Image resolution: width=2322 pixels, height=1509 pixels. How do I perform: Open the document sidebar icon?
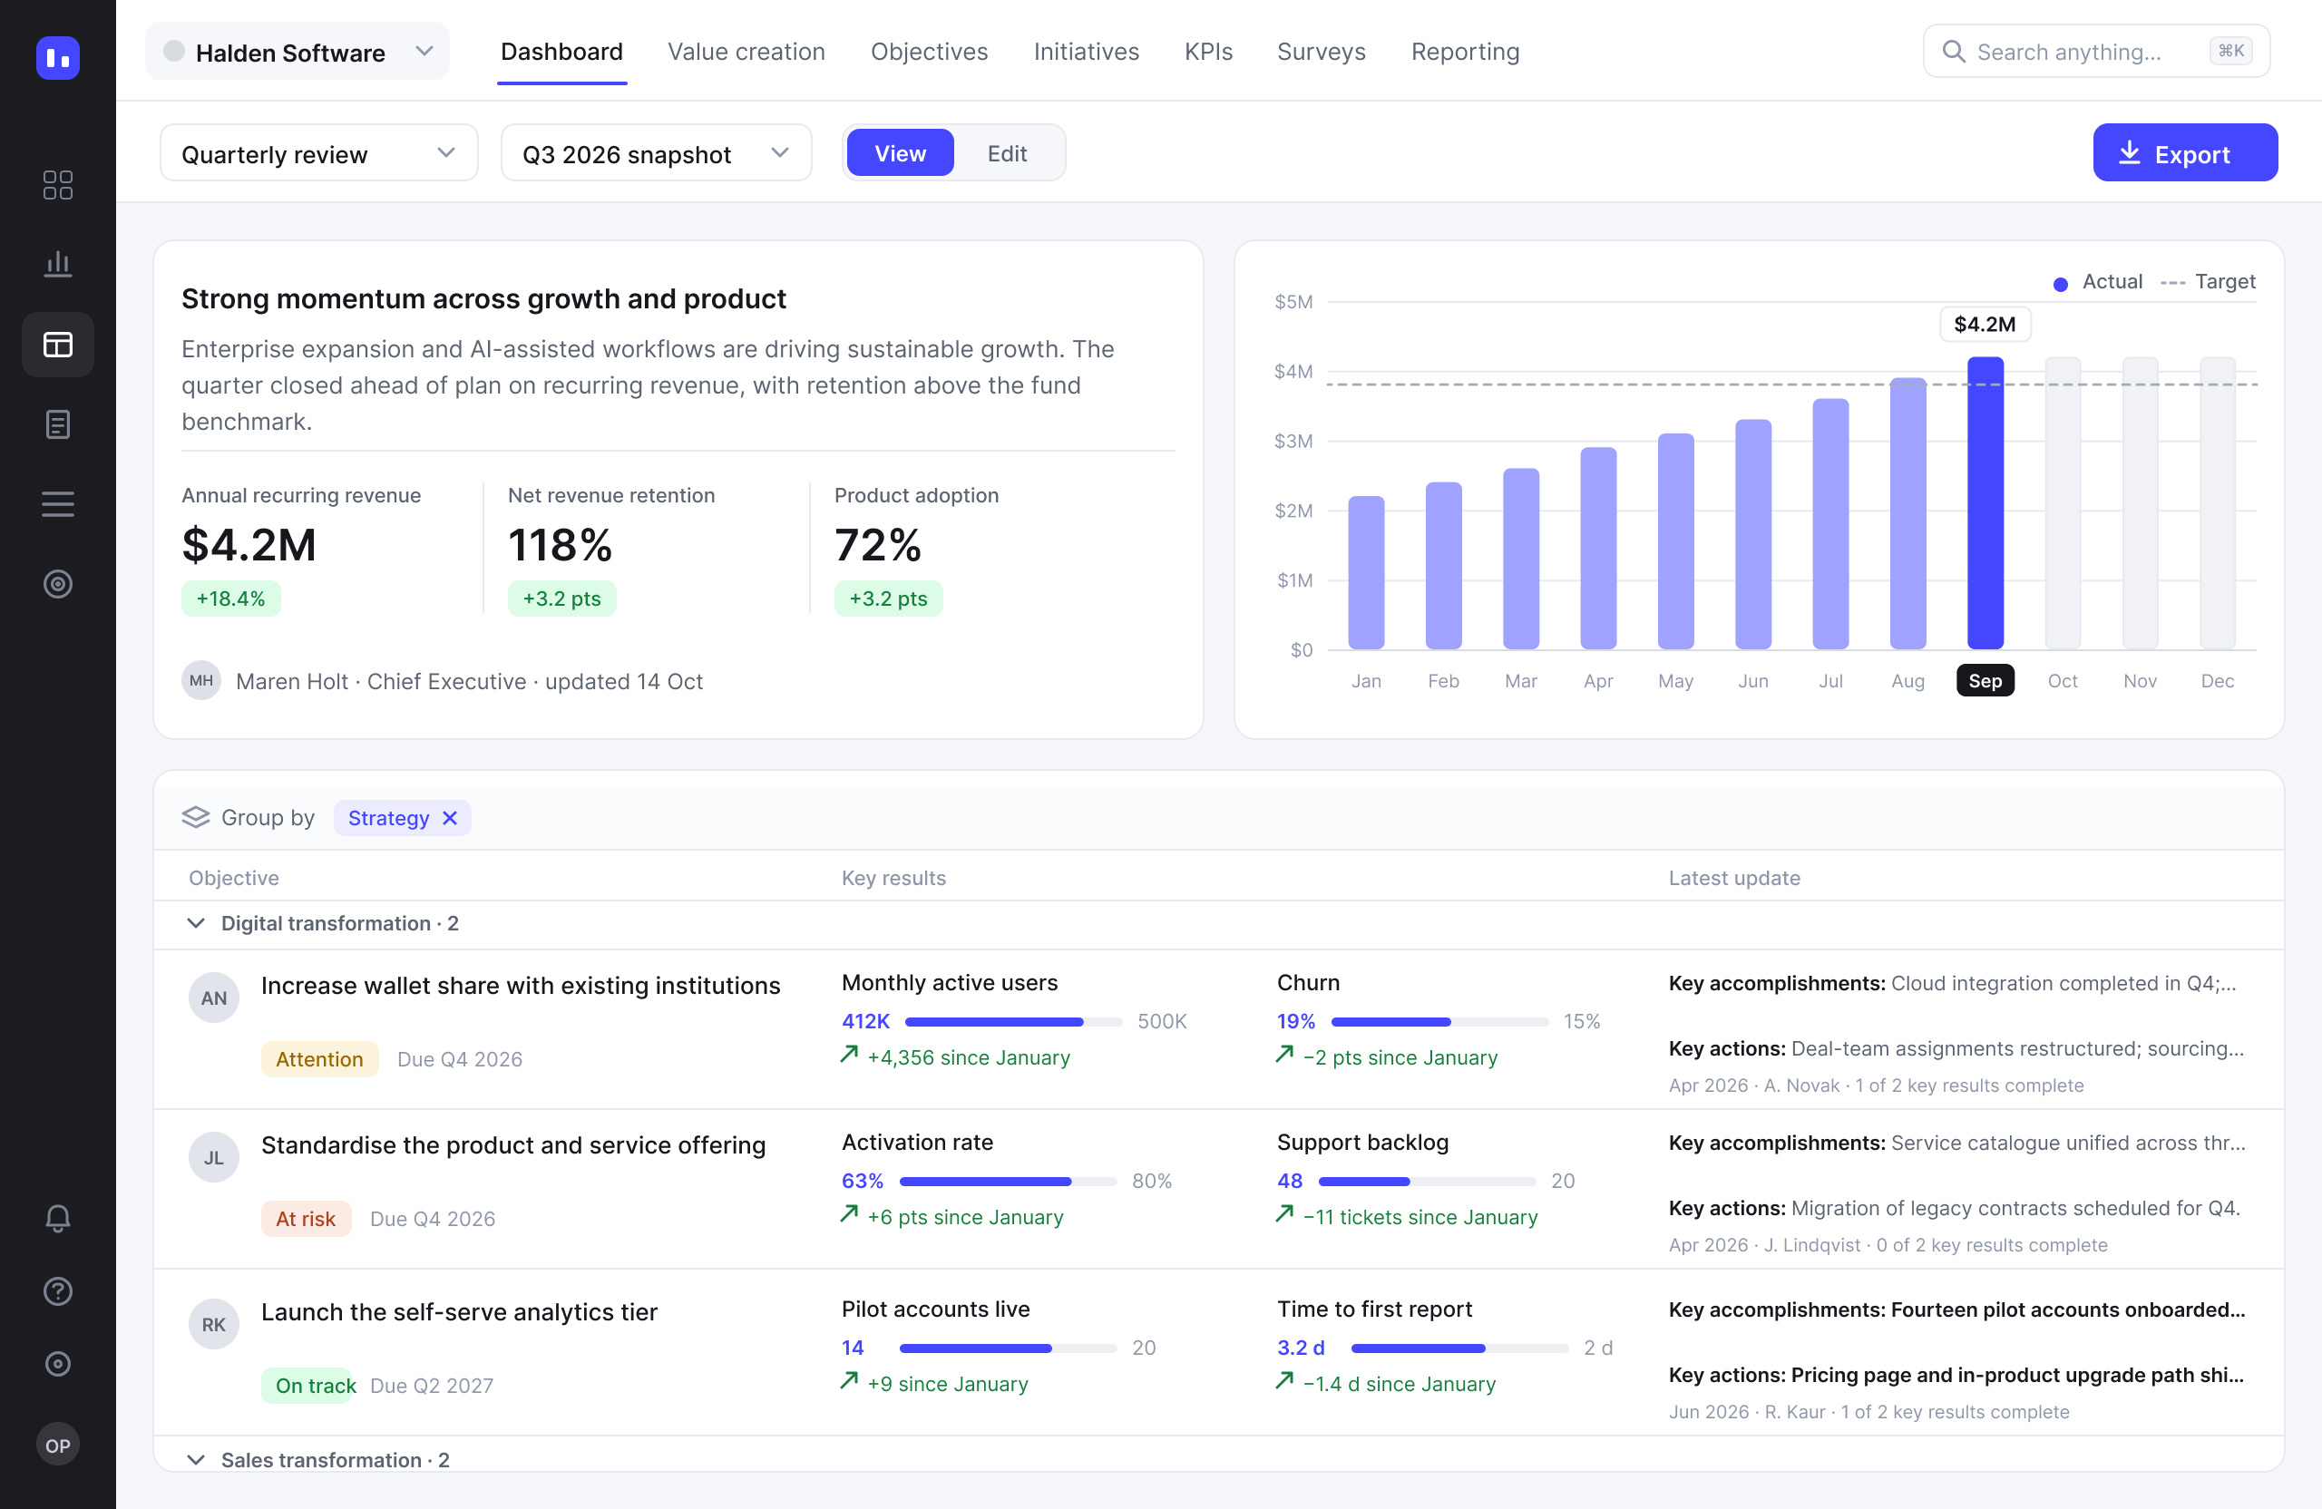click(x=57, y=424)
